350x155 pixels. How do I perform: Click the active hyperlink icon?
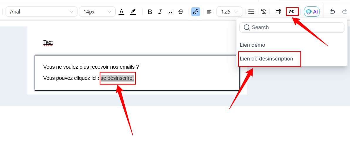(196, 12)
